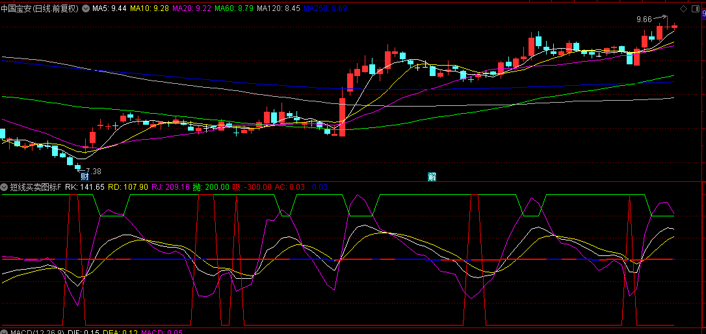Open the 解 marker below the candles
The image size is (706, 334).
click(432, 177)
